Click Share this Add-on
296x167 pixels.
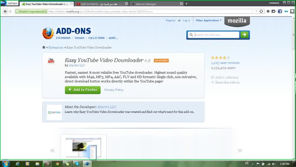[225, 82]
